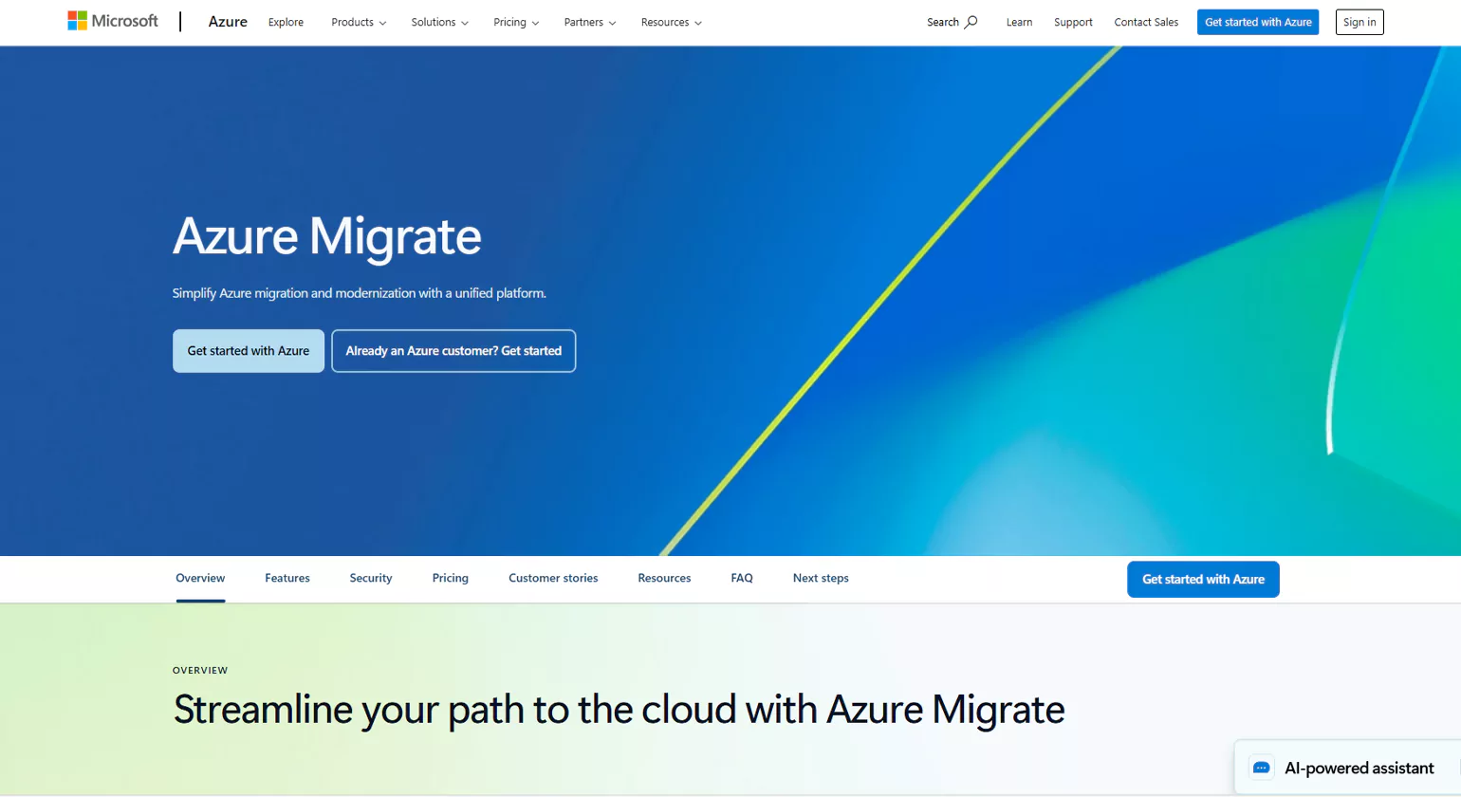Click the Sign in button
Viewport: 1461px width, 797px height.
pyautogui.click(x=1359, y=22)
